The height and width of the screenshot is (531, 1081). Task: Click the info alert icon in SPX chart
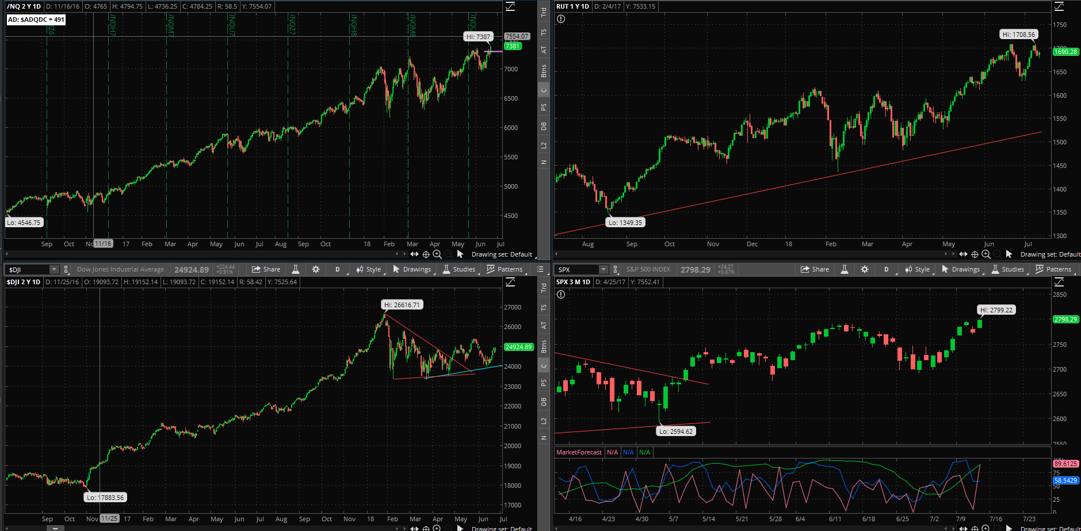click(x=561, y=295)
